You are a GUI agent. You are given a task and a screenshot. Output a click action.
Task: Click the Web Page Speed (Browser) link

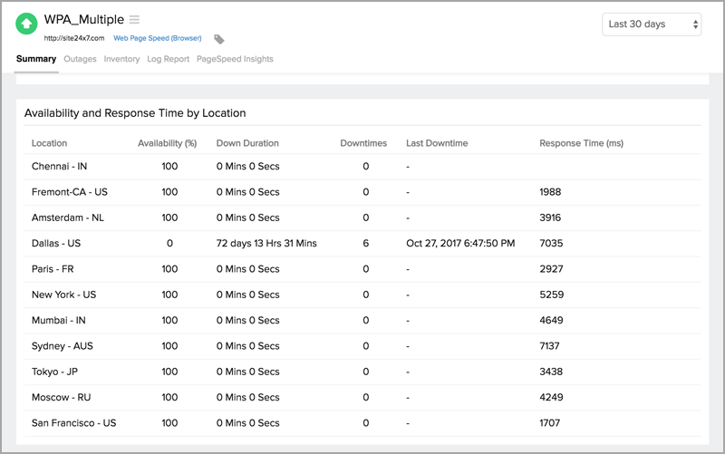click(157, 38)
